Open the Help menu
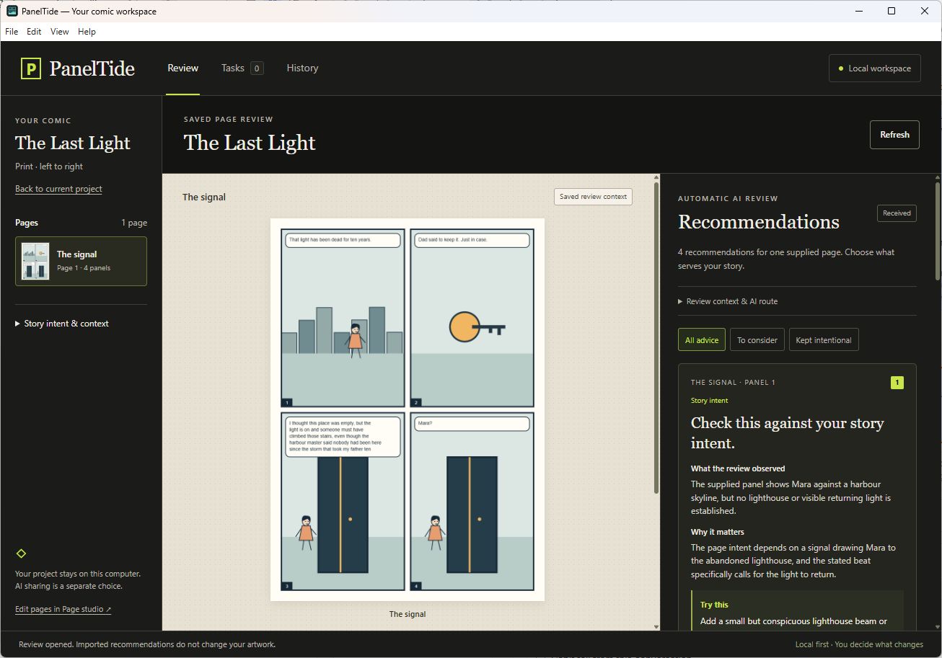This screenshot has height=658, width=942. [87, 32]
